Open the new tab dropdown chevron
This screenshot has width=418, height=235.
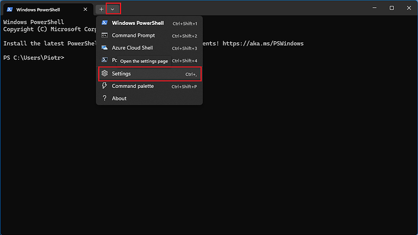pyautogui.click(x=113, y=9)
